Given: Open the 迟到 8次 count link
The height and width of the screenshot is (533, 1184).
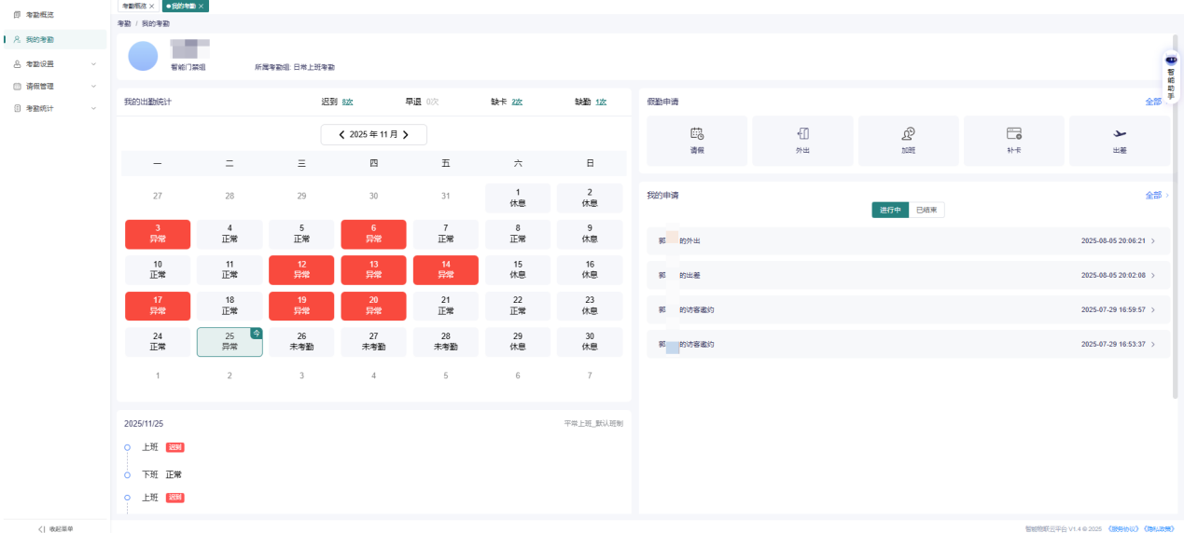Looking at the screenshot, I should (x=347, y=102).
